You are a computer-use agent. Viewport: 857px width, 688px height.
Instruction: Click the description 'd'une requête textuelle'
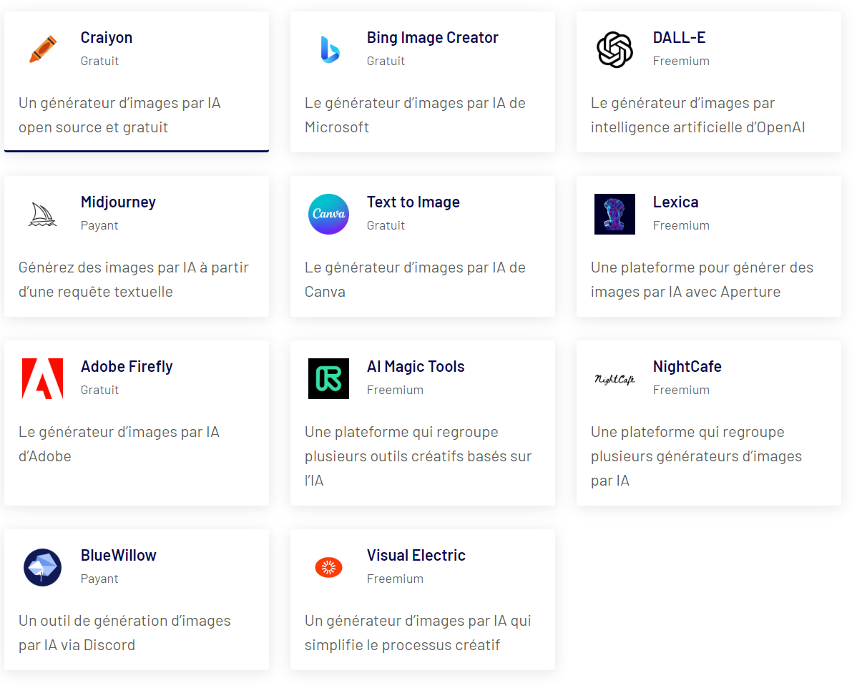pos(96,292)
